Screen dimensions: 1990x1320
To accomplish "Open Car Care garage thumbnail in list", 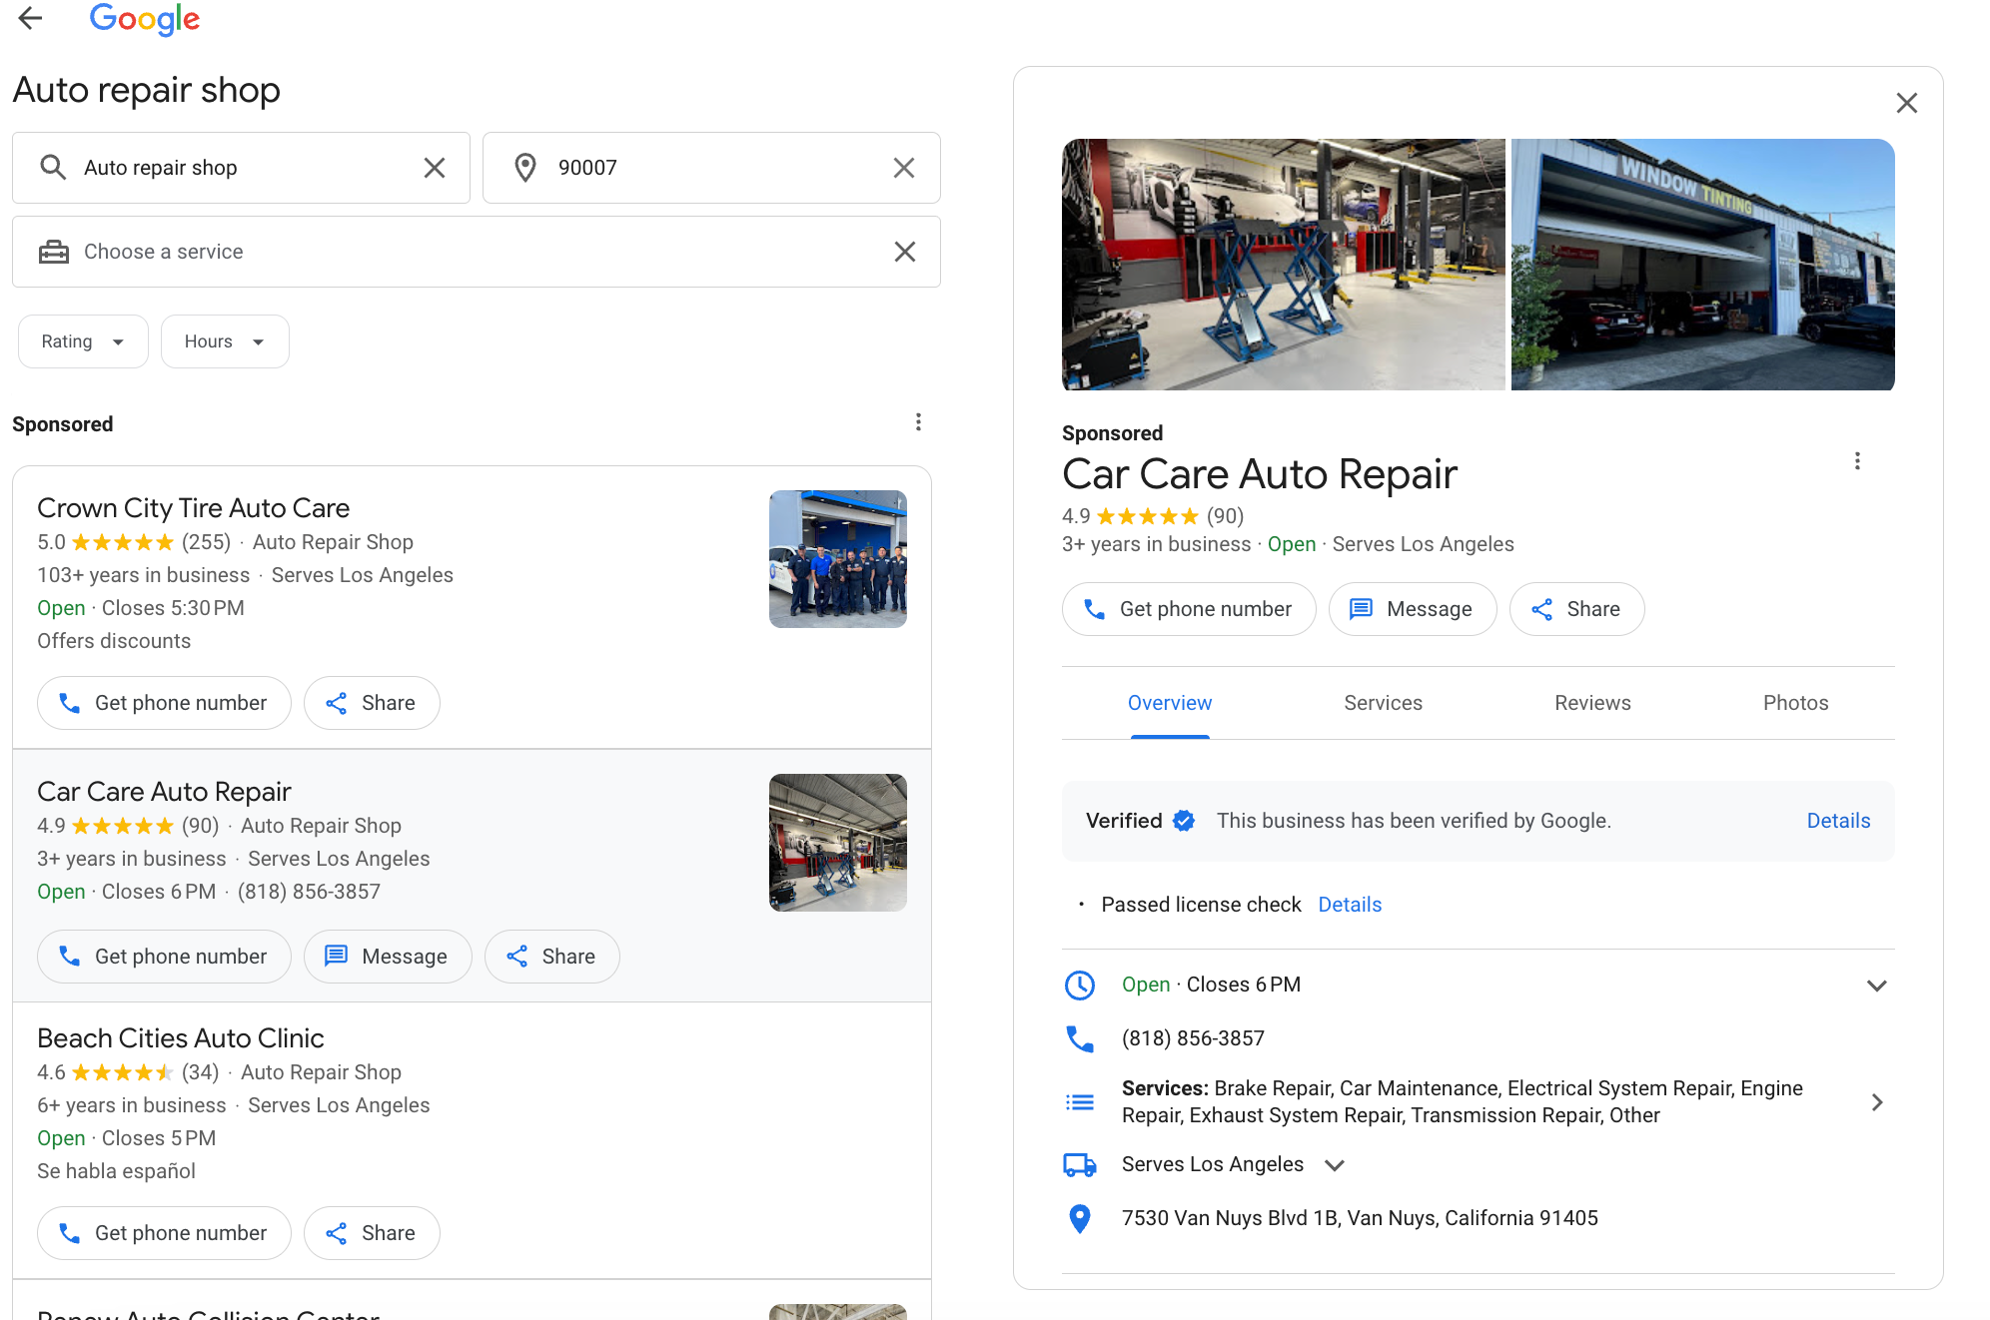I will point(838,843).
